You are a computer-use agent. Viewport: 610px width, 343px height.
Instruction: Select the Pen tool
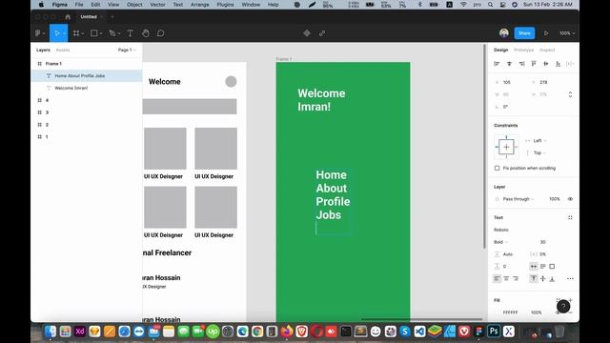coord(112,33)
